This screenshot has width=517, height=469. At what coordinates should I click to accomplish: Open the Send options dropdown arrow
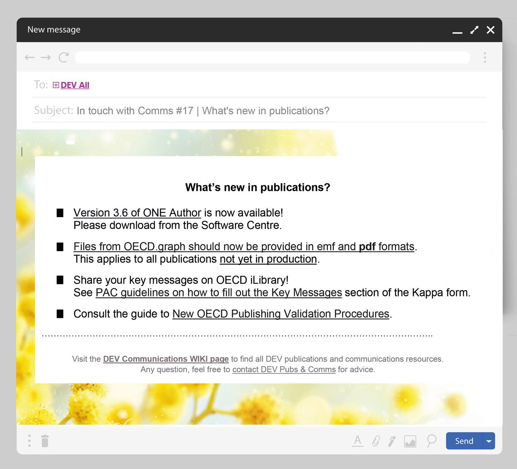[x=489, y=441]
